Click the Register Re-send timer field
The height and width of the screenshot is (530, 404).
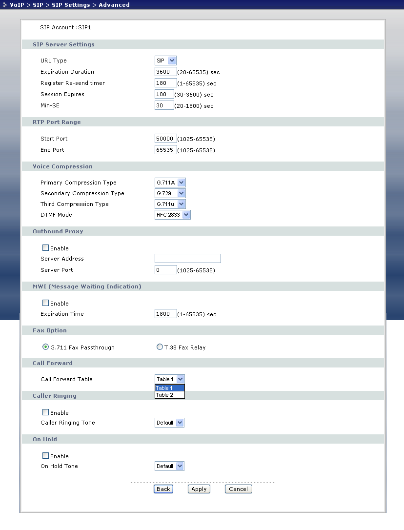(x=165, y=83)
